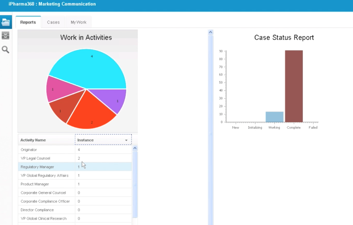353x225 pixels.
Task: Click the page scrollbar up arrow
Action: pyautogui.click(x=210, y=31)
